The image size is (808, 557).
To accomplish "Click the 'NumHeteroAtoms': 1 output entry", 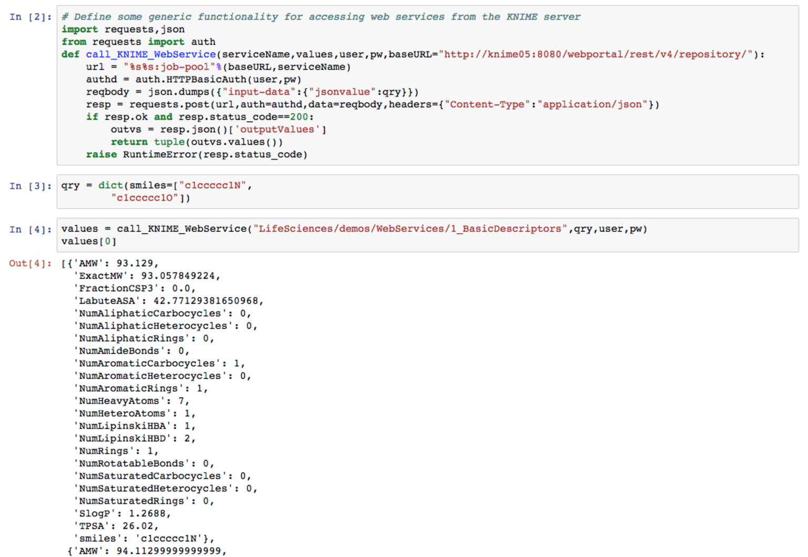I will [x=135, y=414].
